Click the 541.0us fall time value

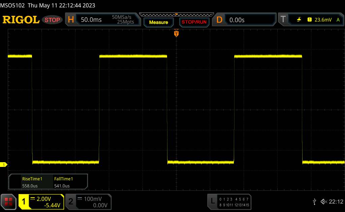pos(62,186)
